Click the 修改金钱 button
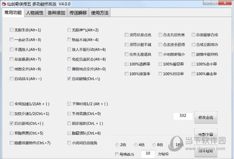This screenshot has width=234, height=159. pos(206,117)
